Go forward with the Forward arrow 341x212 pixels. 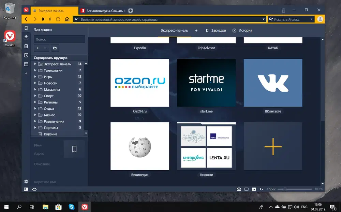tap(35, 19)
